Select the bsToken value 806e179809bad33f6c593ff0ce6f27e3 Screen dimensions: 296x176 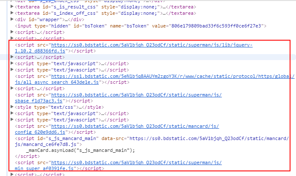tap(216, 26)
